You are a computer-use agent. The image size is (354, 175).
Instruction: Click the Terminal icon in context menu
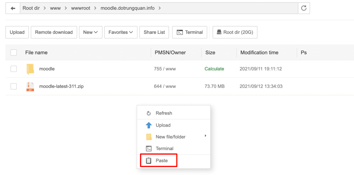149,148
